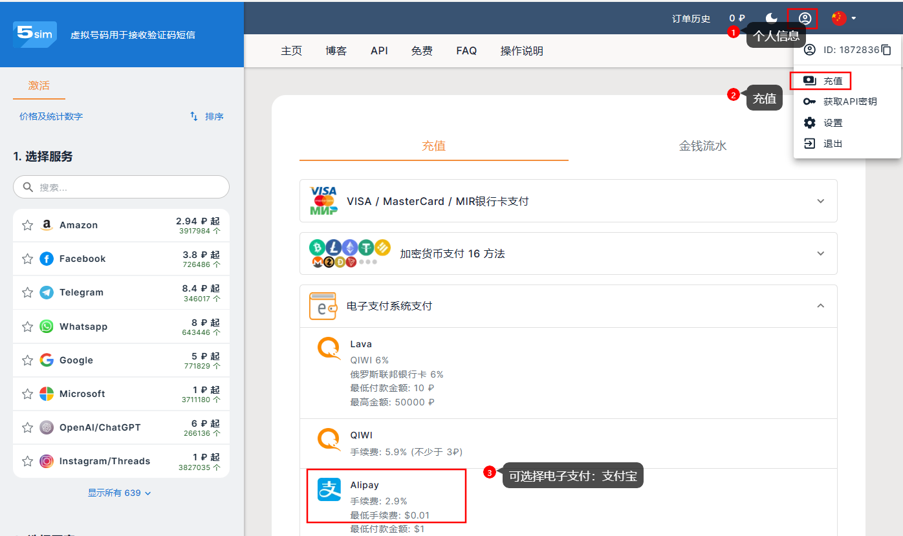Star Amazon as a favorite
The width and height of the screenshot is (903, 536).
click(27, 225)
